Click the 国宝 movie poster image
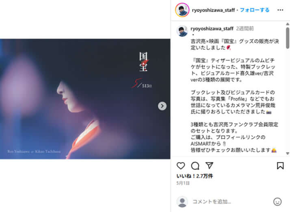Image resolution: width=290 pixels, height=212 pixels. [85, 99]
